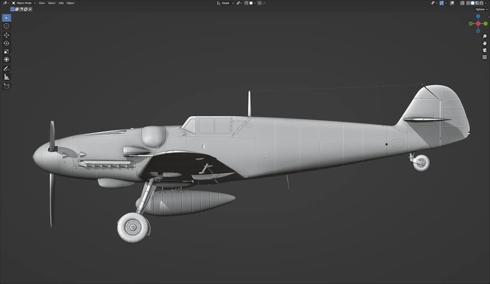This screenshot has height=284, width=490.
Task: Click the Select menu in header
Action: (51, 3)
